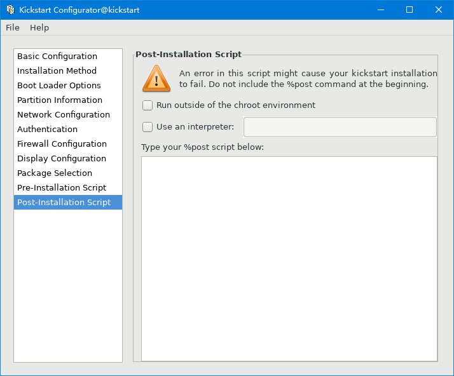Open the Pre-Installation Script section
This screenshot has width=454, height=376.
[68, 188]
